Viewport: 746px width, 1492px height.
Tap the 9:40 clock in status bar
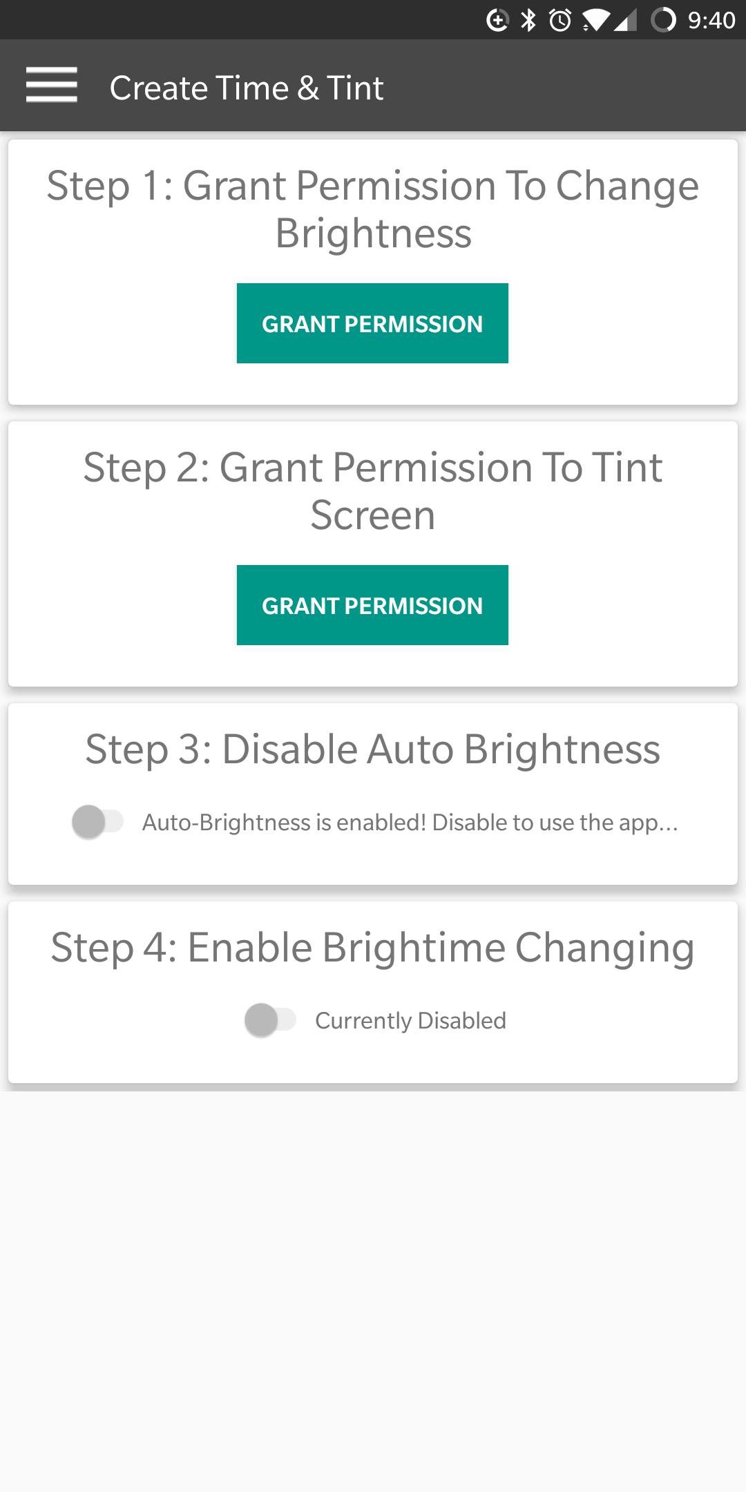click(711, 21)
